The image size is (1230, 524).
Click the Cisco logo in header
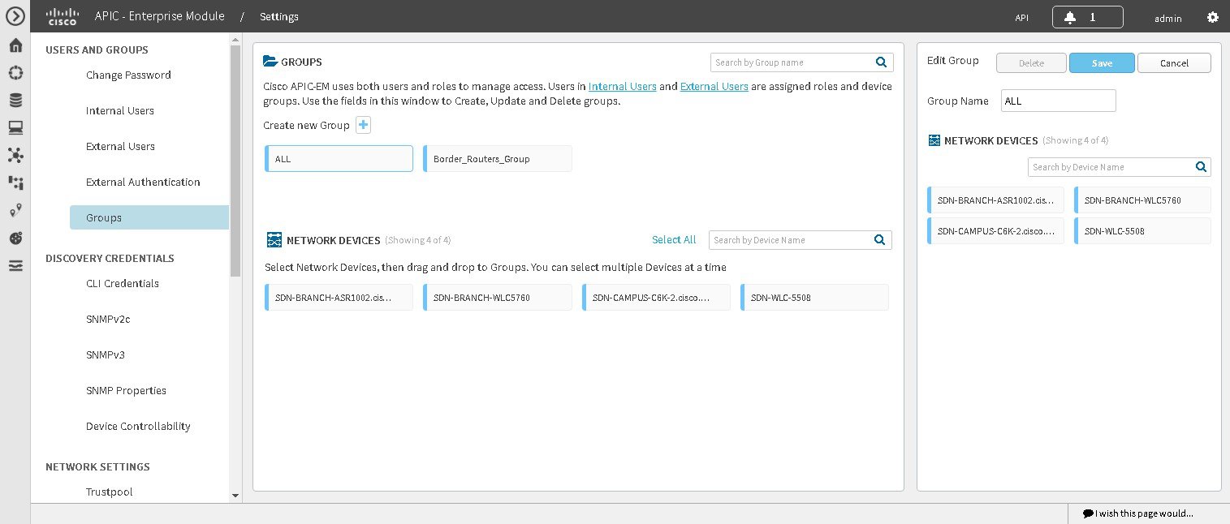(x=63, y=16)
